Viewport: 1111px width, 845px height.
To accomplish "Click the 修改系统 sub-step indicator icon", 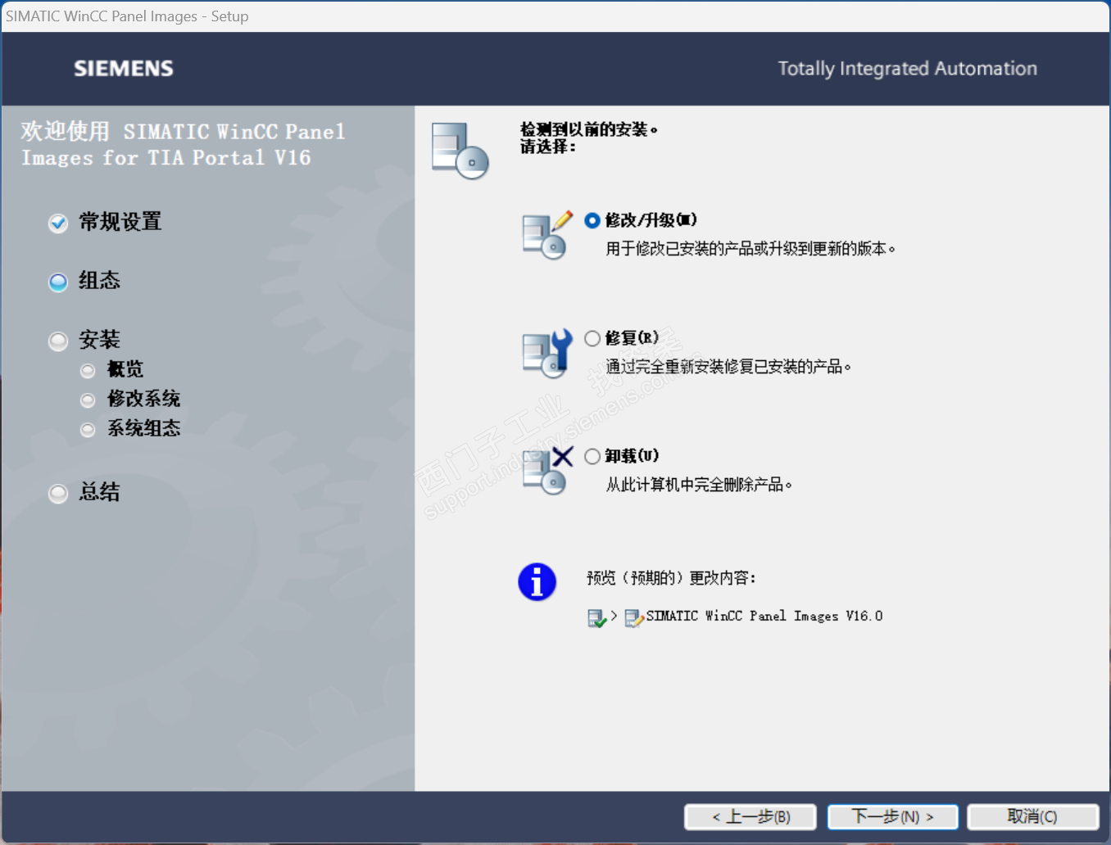I will (x=88, y=400).
